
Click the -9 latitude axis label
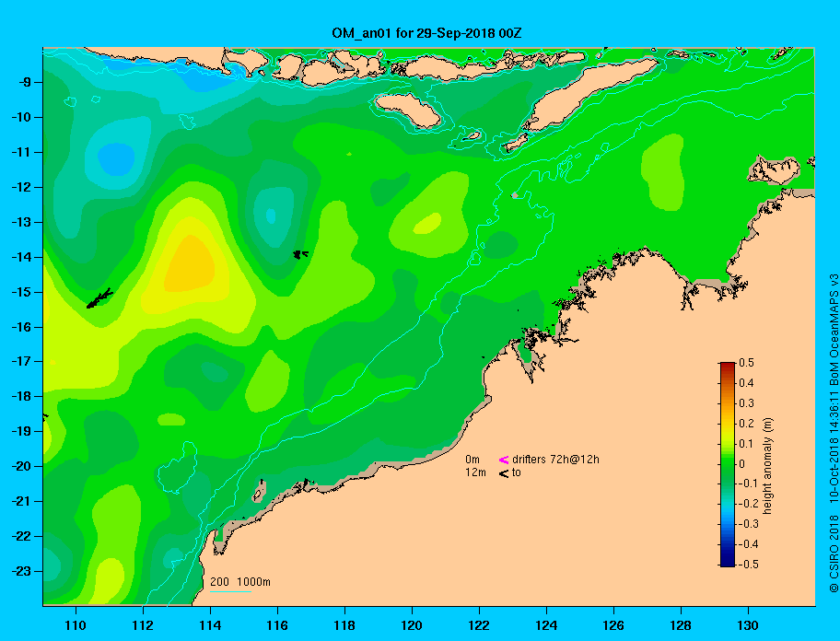[25, 83]
